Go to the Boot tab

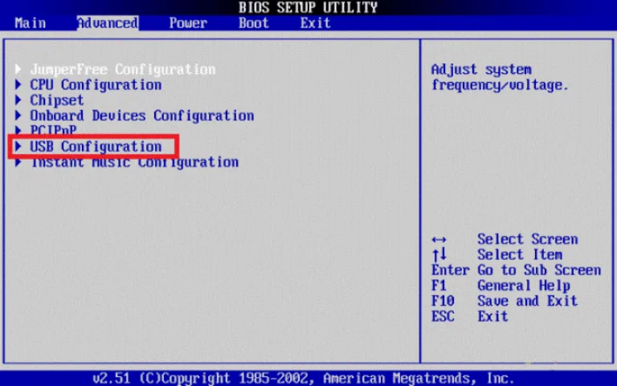(x=254, y=22)
